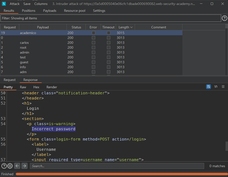Open response viewer hamburger menu

[223, 86]
